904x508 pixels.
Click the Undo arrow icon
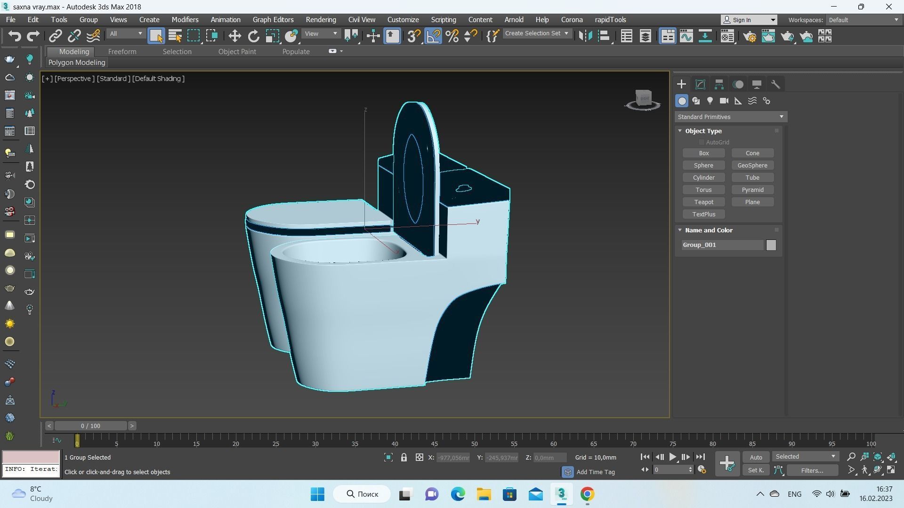tap(15, 36)
